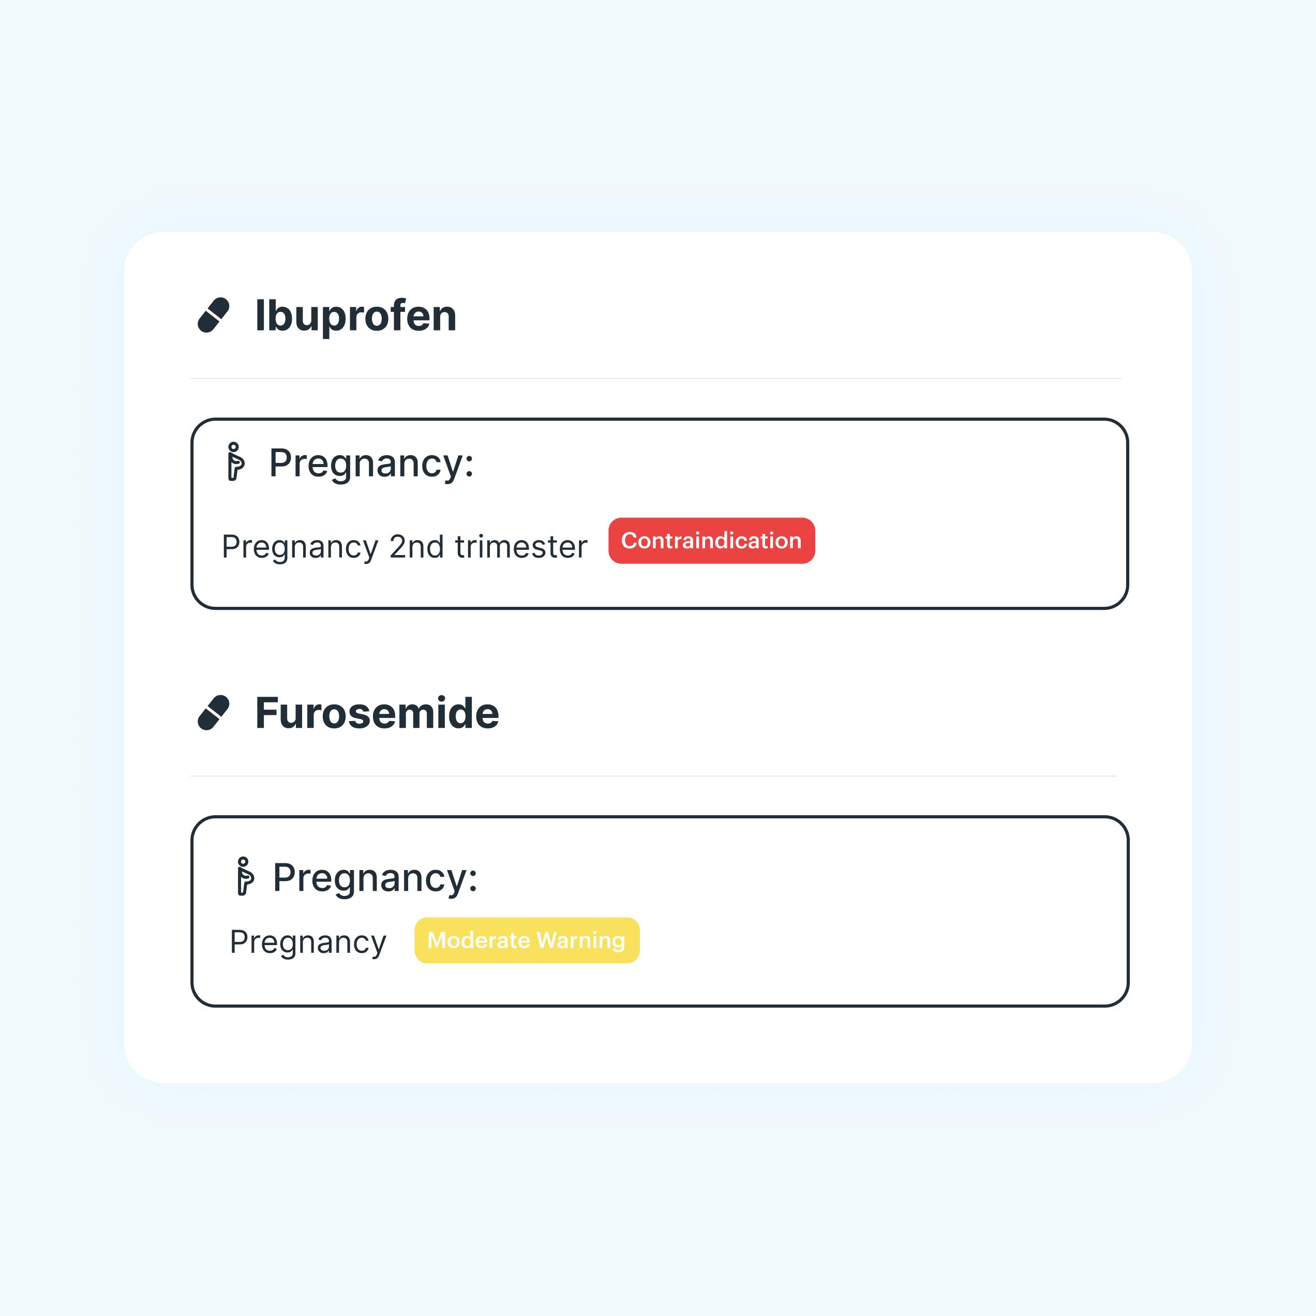Viewport: 1316px width, 1316px height.
Task: Select the red Contraindication badge
Action: (x=711, y=541)
